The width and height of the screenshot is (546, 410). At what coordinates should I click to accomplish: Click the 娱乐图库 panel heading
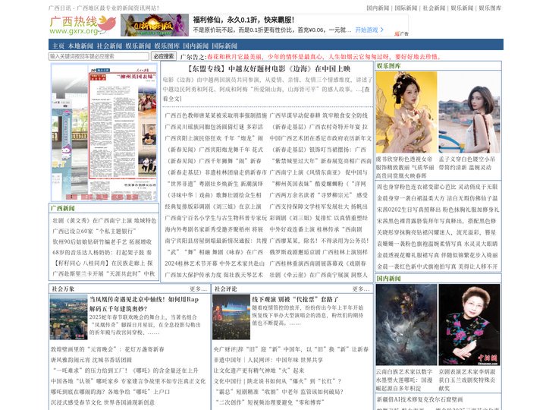point(388,66)
